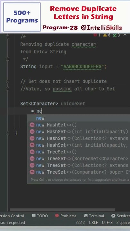The height and width of the screenshot is (231, 130).
Task: Click the 22:12 caret position indicator
Action: (80, 222)
